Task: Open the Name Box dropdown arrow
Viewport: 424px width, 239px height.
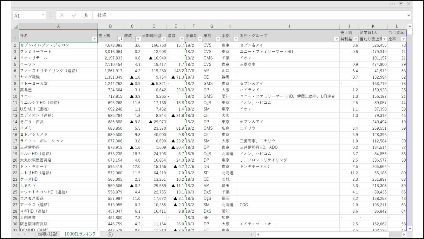Action: [43, 15]
